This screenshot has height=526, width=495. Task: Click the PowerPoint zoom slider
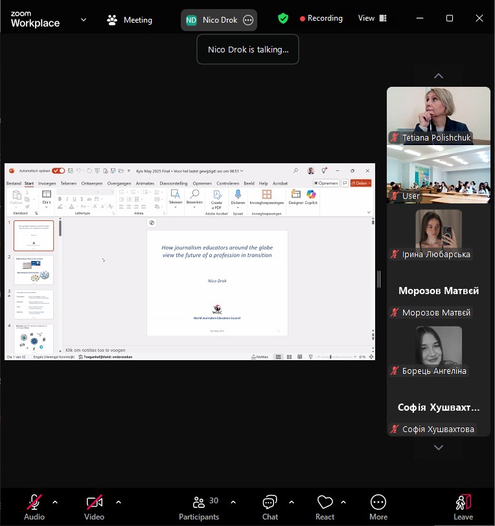click(331, 357)
